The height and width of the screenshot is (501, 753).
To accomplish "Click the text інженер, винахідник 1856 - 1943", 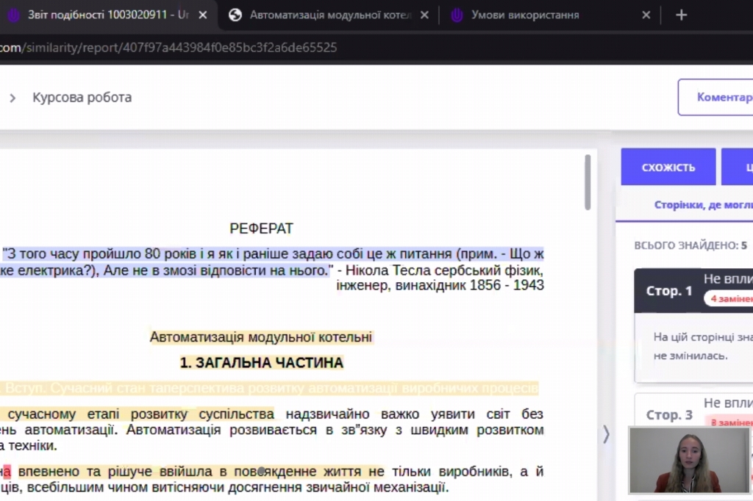I will point(440,286).
